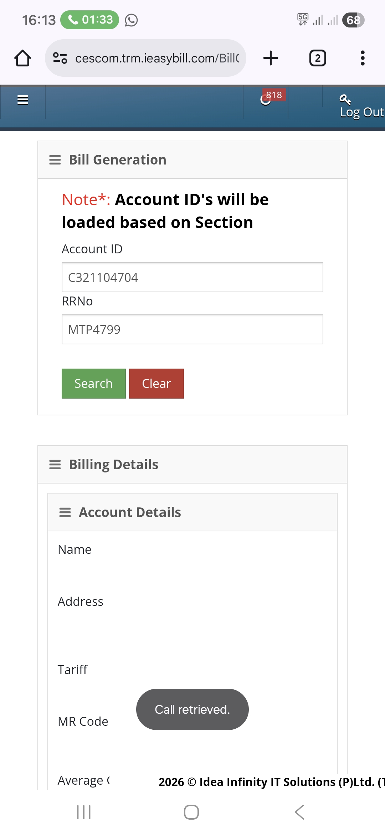
Task: Open the tab switcher showing 2 tabs
Action: pyautogui.click(x=317, y=58)
